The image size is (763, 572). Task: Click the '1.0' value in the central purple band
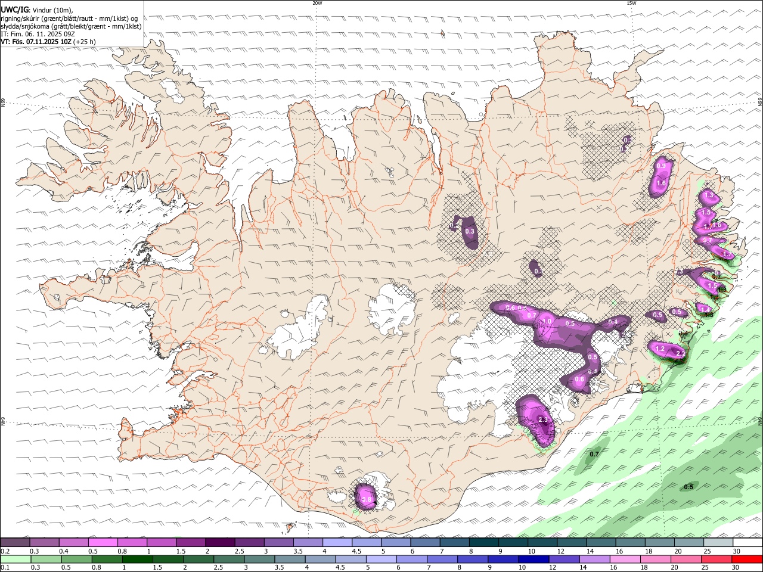tap(547, 322)
